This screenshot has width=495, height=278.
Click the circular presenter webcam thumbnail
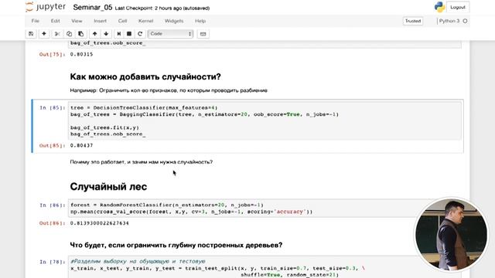click(451, 235)
